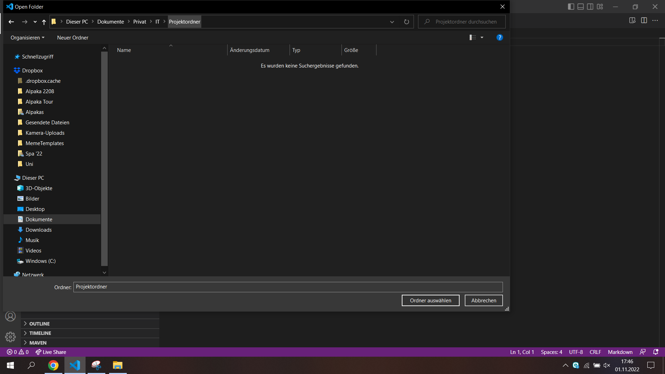Screen dimensions: 665x374
Task: Click Abbrechen to cancel folder selection
Action: pos(484,300)
